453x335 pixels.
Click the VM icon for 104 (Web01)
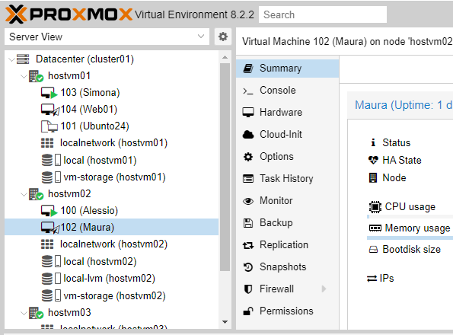[49, 110]
